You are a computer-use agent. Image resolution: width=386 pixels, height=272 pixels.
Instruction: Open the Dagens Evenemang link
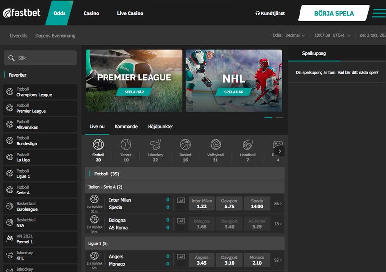coord(55,36)
